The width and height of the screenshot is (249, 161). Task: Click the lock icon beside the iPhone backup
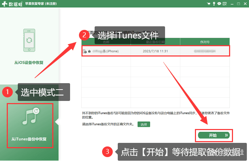coord(89,51)
